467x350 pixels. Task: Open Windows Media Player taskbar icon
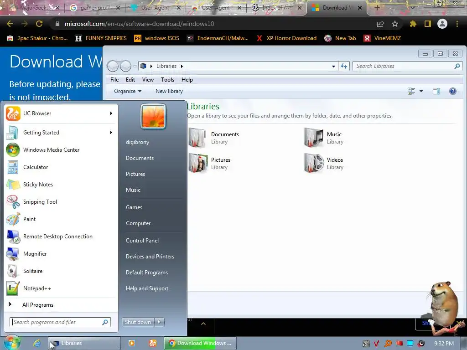[132, 343]
